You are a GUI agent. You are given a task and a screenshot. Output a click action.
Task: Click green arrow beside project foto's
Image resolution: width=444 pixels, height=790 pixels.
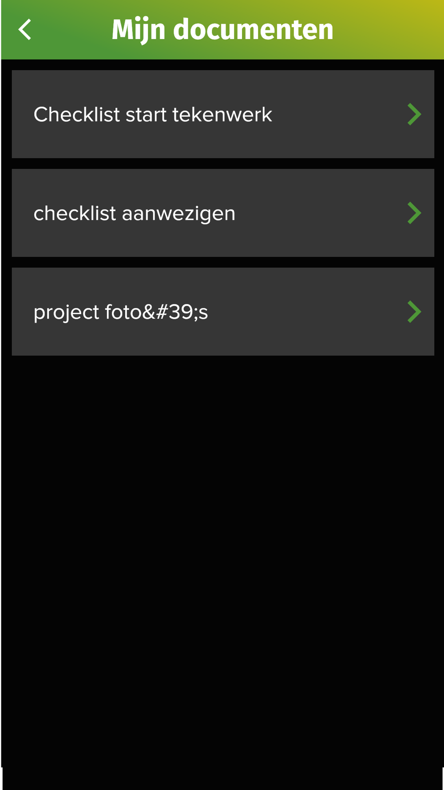point(414,311)
